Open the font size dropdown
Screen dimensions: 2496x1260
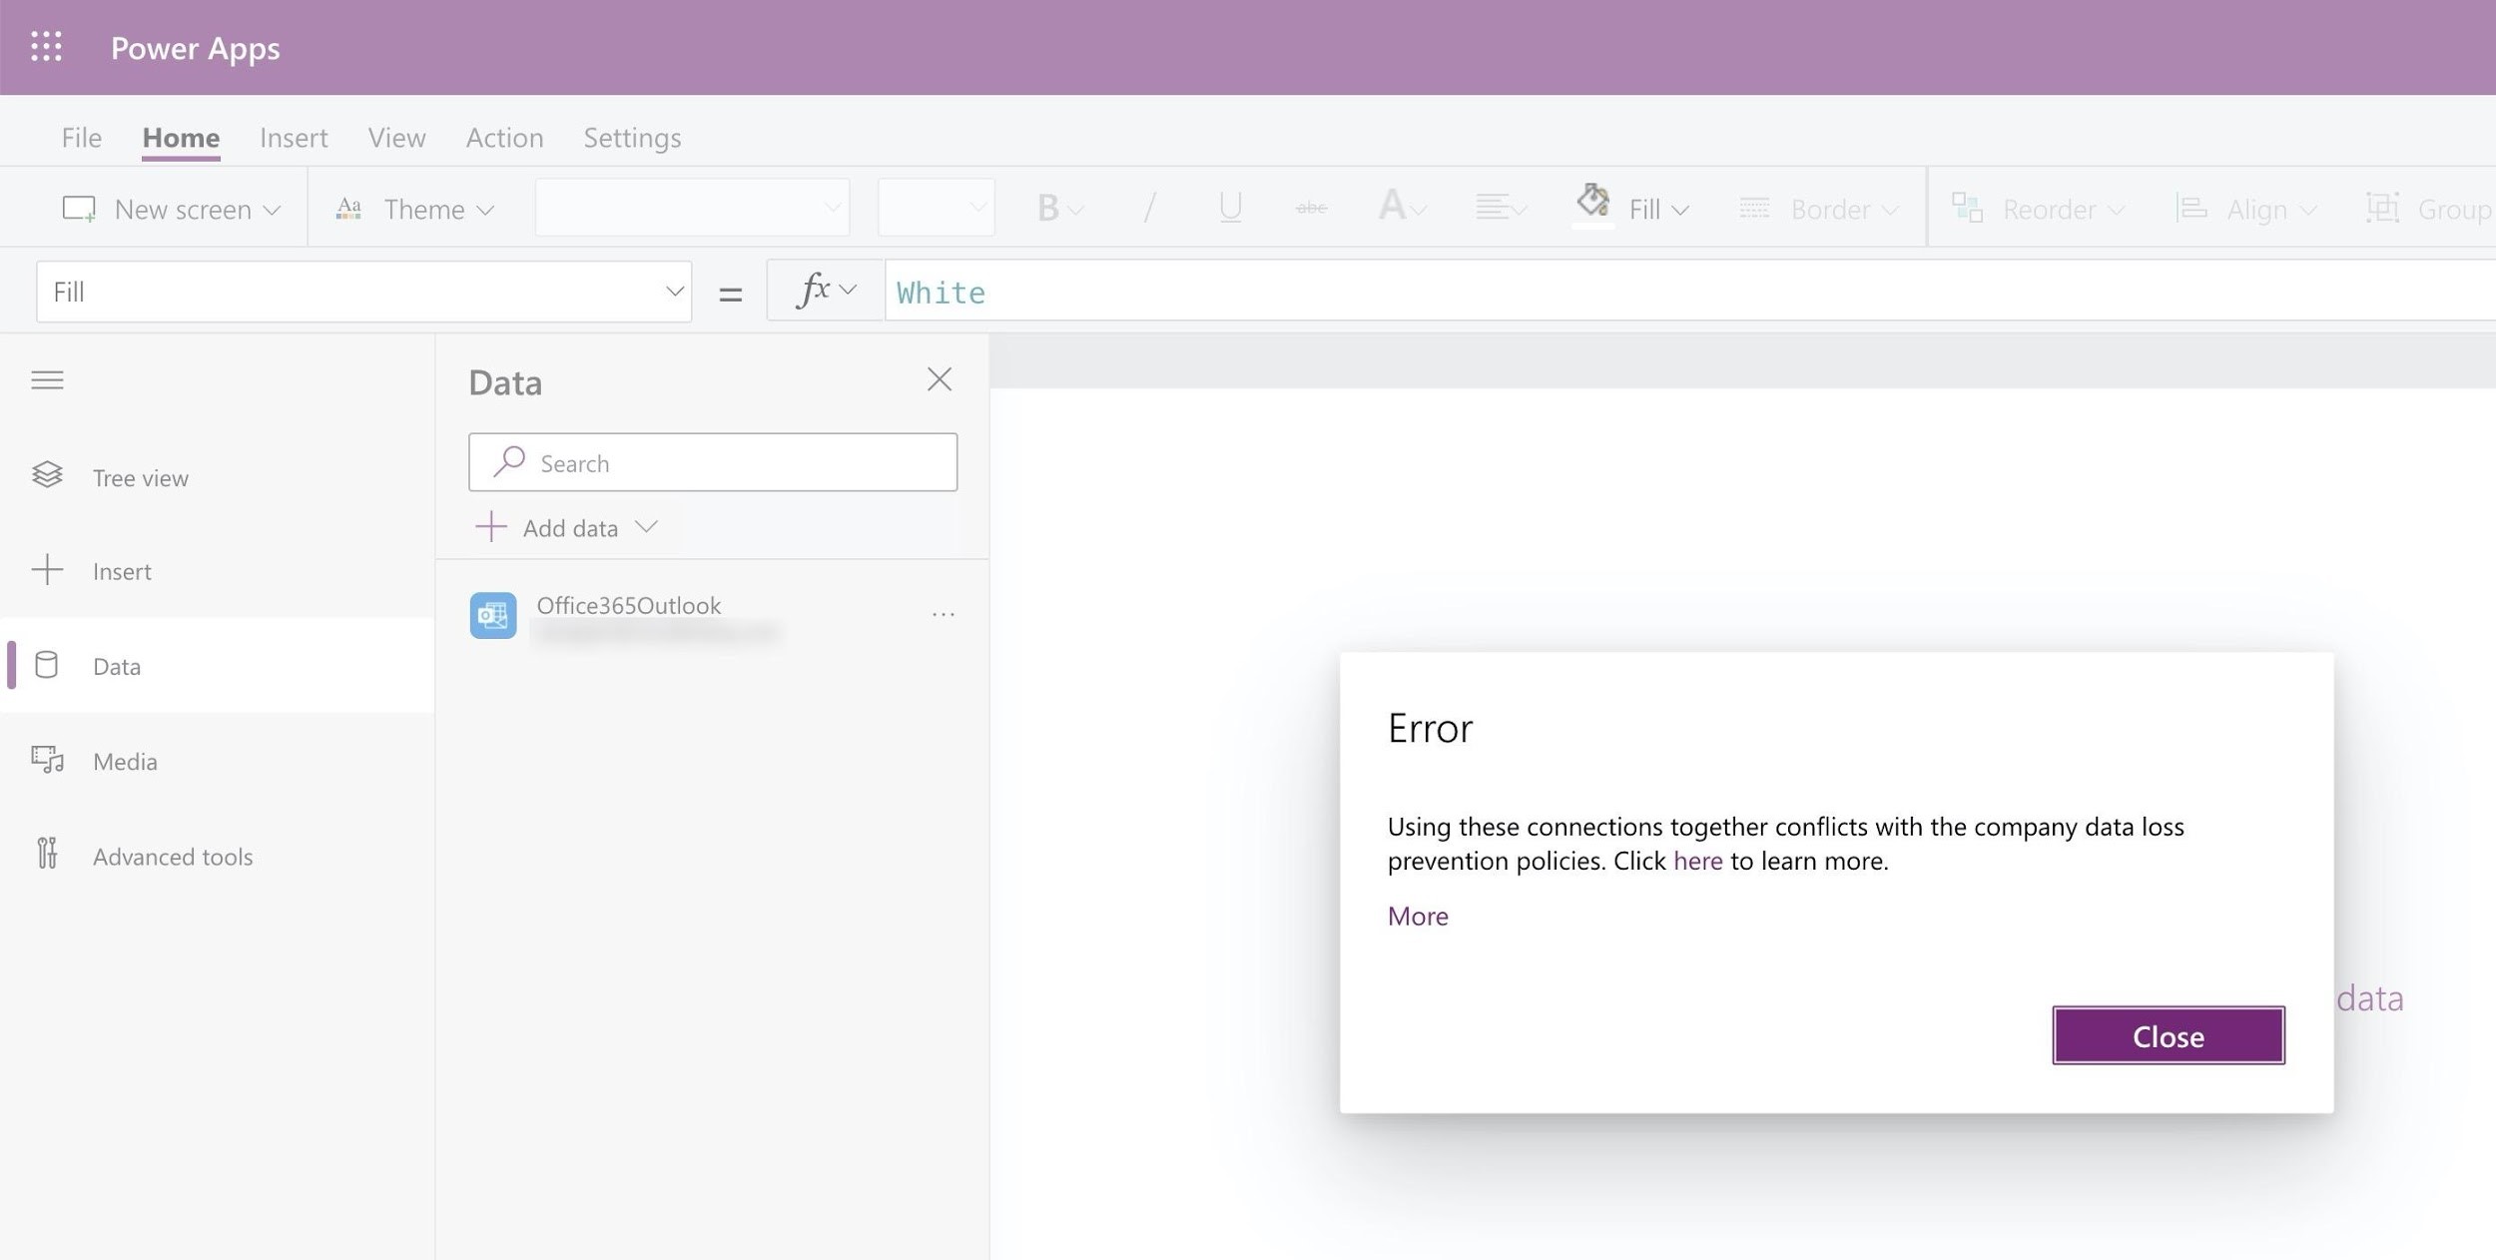pos(936,208)
